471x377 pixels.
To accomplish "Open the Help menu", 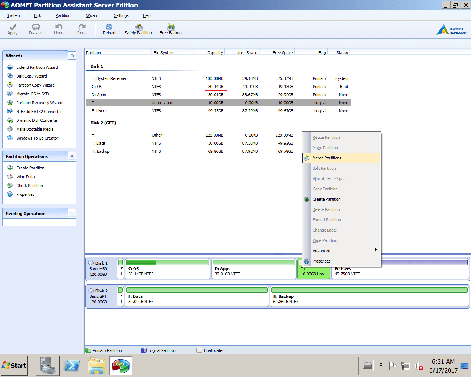I will click(147, 15).
